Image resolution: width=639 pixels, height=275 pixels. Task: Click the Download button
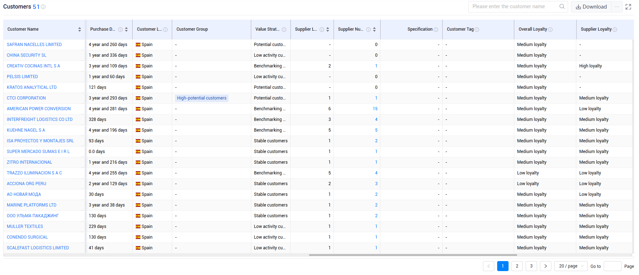[591, 7]
